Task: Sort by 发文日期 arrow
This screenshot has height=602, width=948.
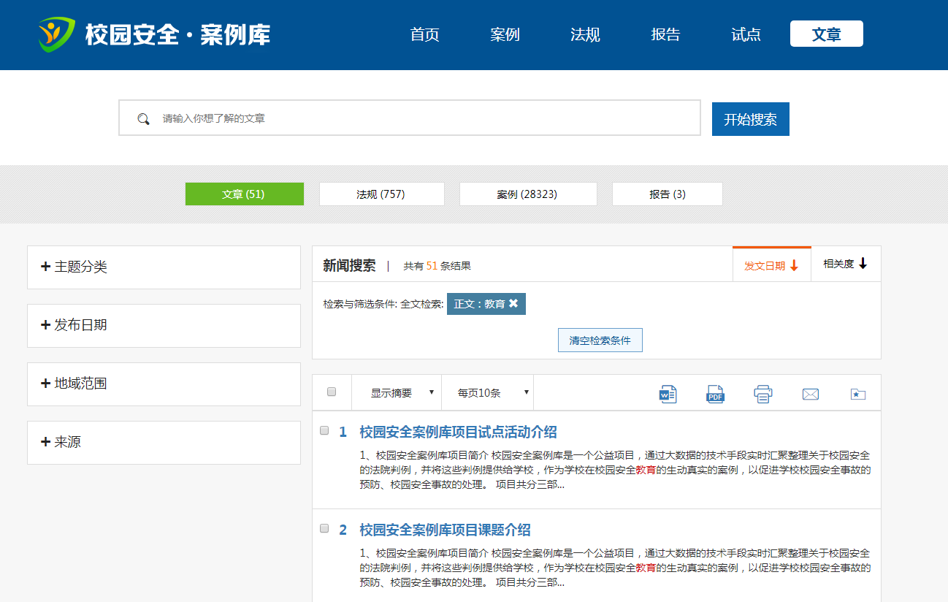Action: [794, 266]
